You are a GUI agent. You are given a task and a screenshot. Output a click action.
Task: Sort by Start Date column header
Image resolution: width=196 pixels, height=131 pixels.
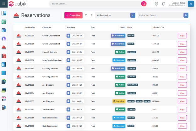tap(71, 27)
